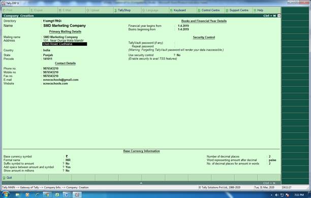311x198 pixels.
Task: Toggle Show amount in millions value
Action: pyautogui.click(x=68, y=171)
